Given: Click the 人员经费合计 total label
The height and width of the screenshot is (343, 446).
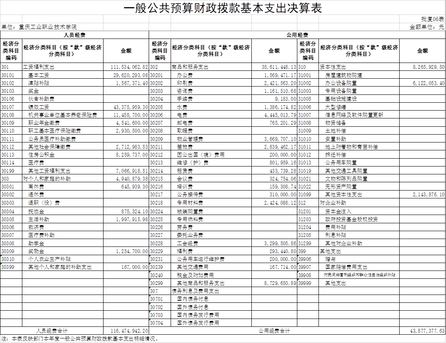Looking at the screenshot, I should click(x=52, y=331).
